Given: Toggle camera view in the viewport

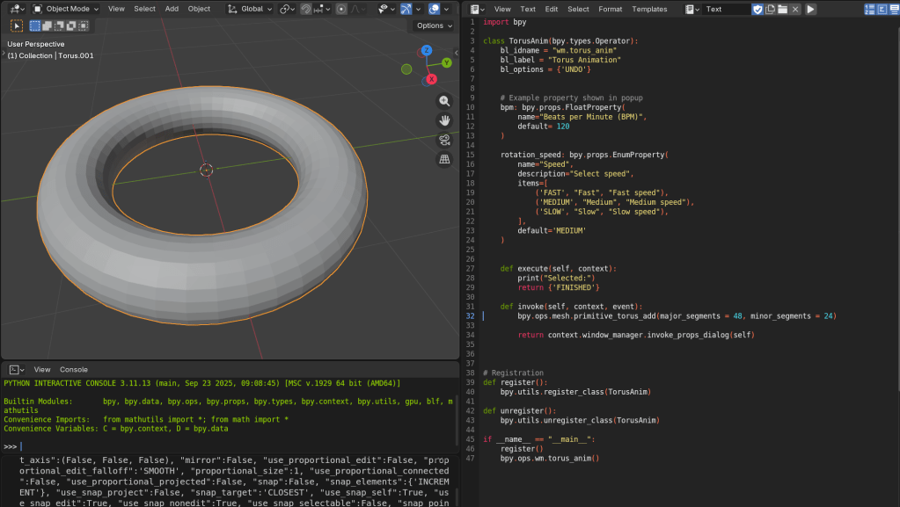Looking at the screenshot, I should point(444,140).
